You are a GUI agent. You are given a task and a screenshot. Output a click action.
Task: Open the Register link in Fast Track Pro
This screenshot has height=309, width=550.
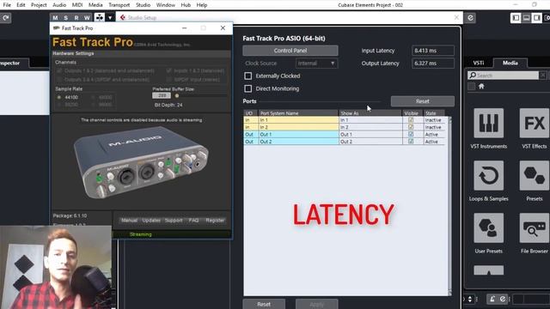point(215,221)
